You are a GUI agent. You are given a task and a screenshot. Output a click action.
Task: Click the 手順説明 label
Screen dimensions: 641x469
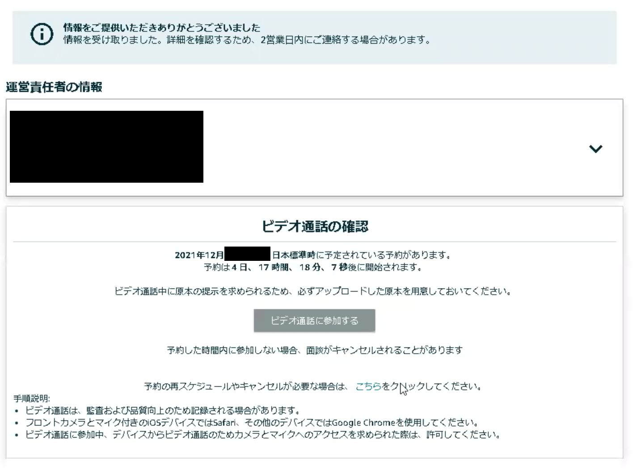31,398
